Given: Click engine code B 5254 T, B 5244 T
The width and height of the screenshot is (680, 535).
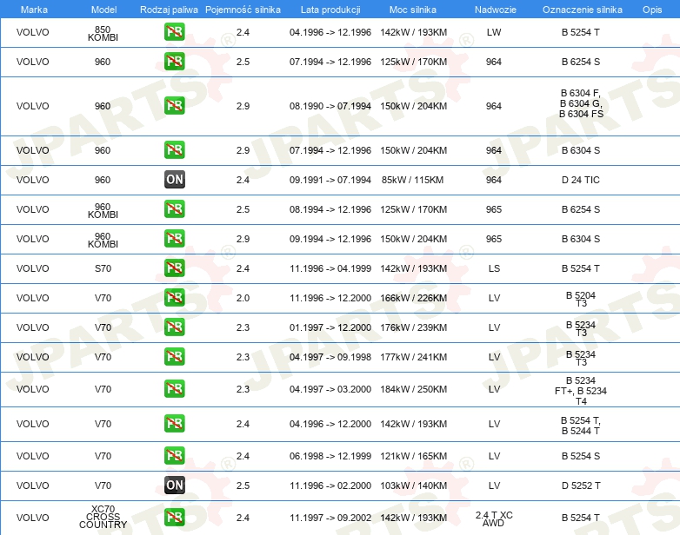Looking at the screenshot, I should pyautogui.click(x=581, y=426).
